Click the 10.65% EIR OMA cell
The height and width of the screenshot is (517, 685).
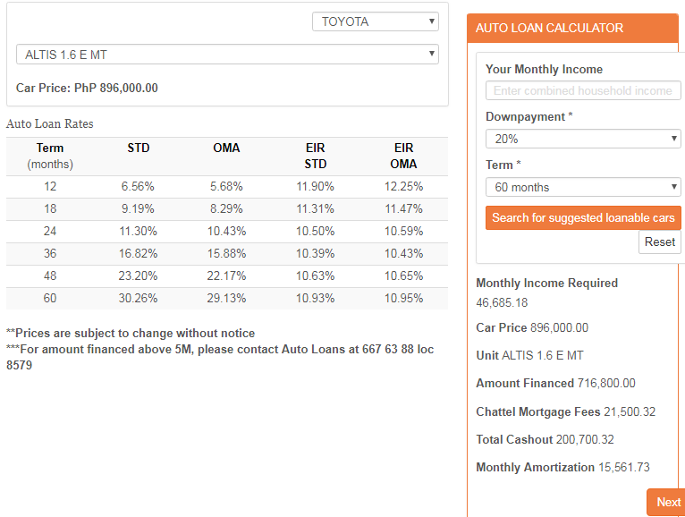pyautogui.click(x=403, y=275)
